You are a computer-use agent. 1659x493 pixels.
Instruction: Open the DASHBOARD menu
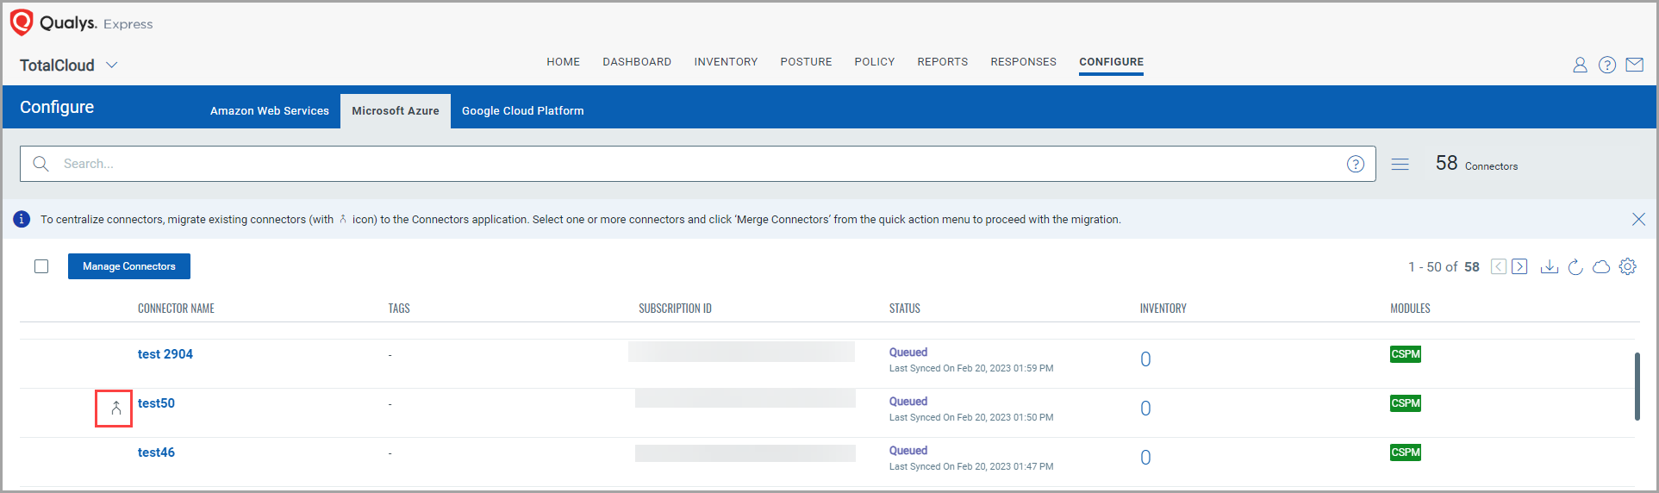tap(637, 62)
